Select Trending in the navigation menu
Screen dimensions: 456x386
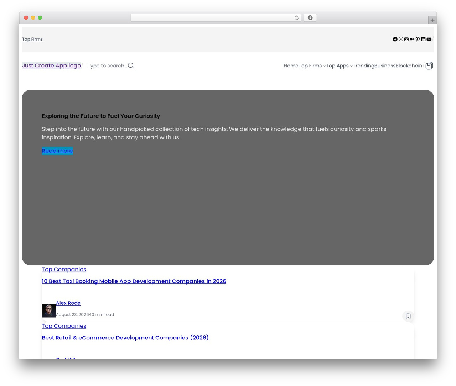[x=363, y=66]
